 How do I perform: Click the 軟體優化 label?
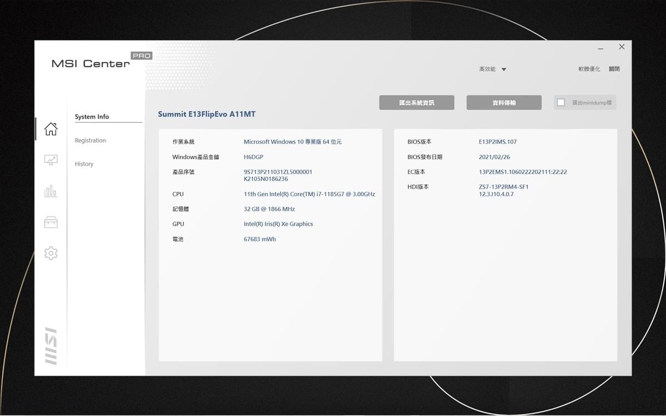(x=589, y=69)
